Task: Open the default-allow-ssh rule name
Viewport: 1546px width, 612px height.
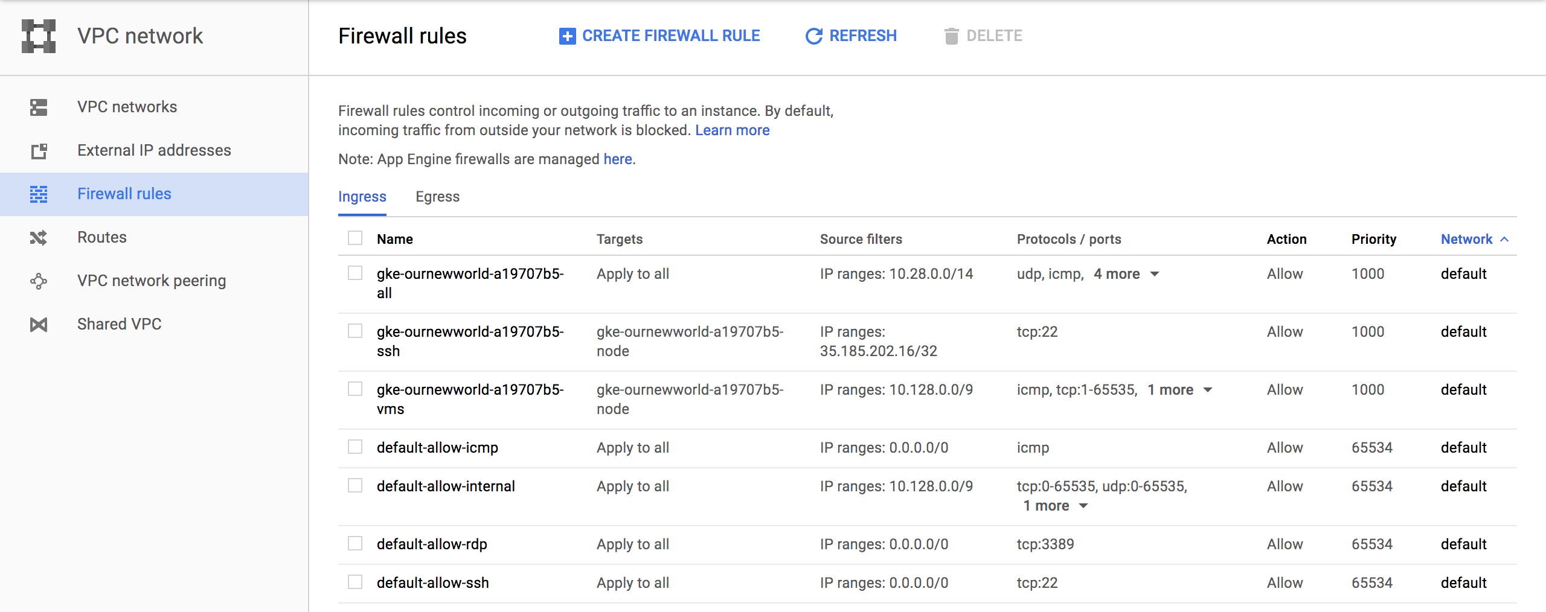Action: [x=433, y=583]
